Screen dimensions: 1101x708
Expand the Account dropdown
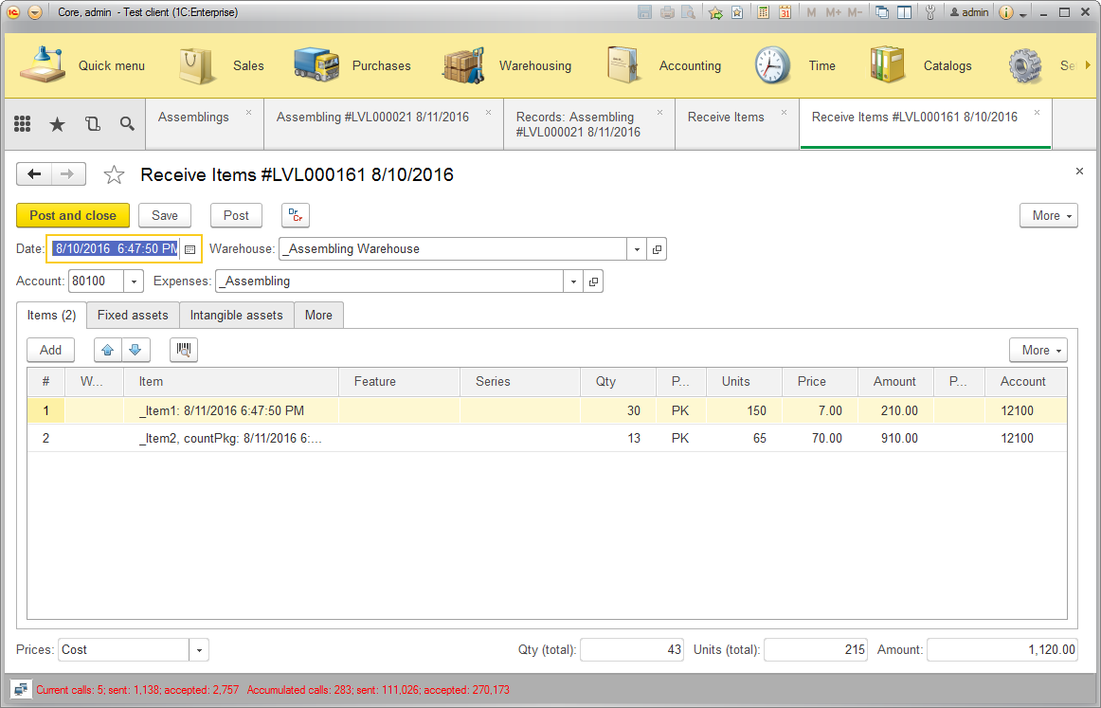pyautogui.click(x=134, y=281)
